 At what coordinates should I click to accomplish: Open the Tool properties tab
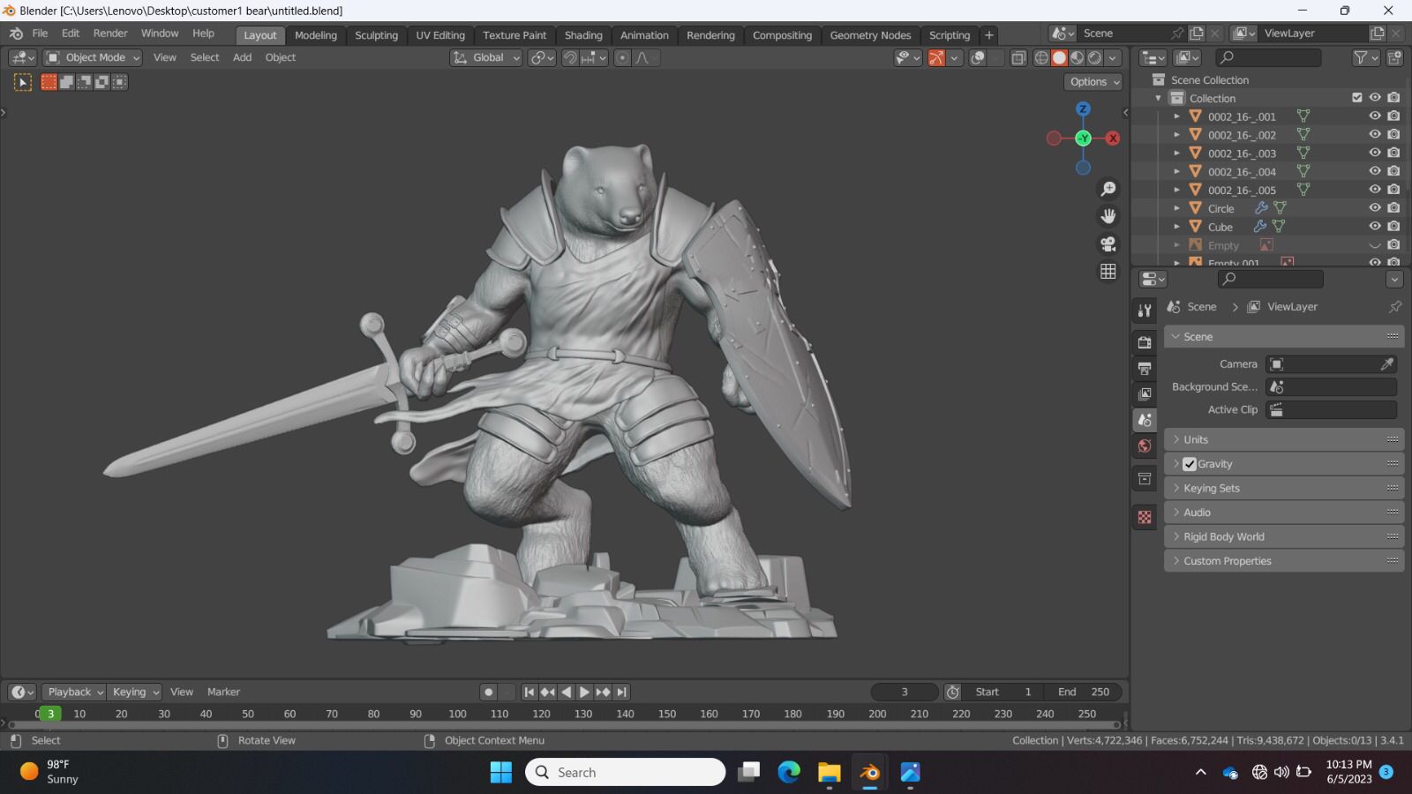pos(1145,311)
